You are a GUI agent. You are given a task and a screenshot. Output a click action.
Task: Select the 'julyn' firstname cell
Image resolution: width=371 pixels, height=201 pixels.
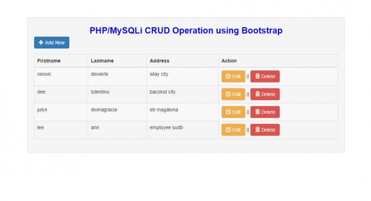(x=61, y=112)
